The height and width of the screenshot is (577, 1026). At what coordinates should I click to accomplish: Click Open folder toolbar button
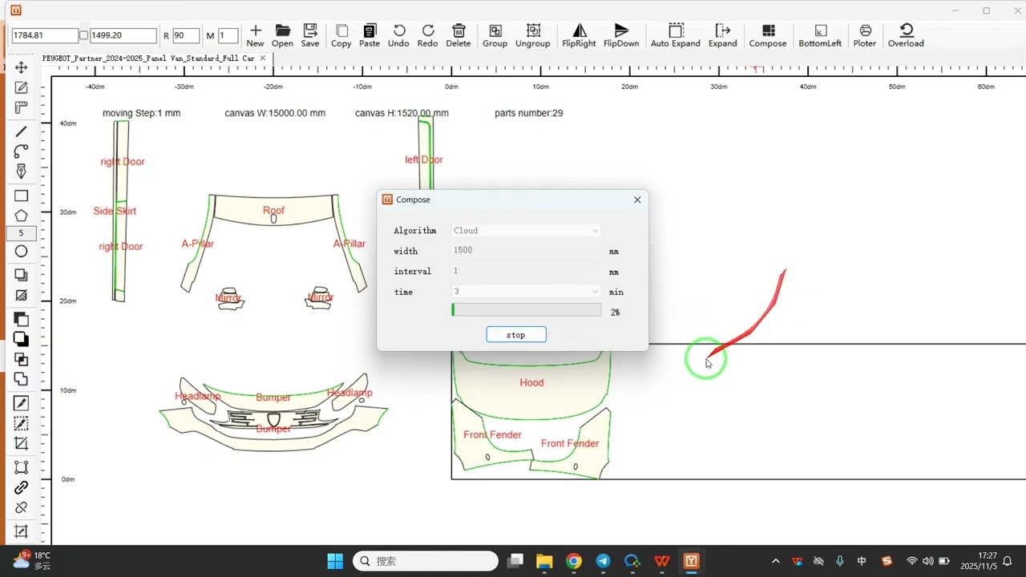(282, 36)
